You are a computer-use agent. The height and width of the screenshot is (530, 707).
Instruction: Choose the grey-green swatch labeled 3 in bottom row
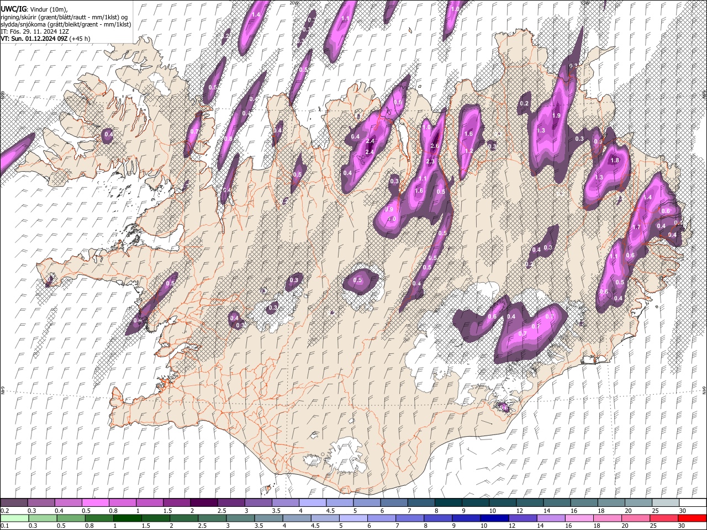click(x=240, y=518)
